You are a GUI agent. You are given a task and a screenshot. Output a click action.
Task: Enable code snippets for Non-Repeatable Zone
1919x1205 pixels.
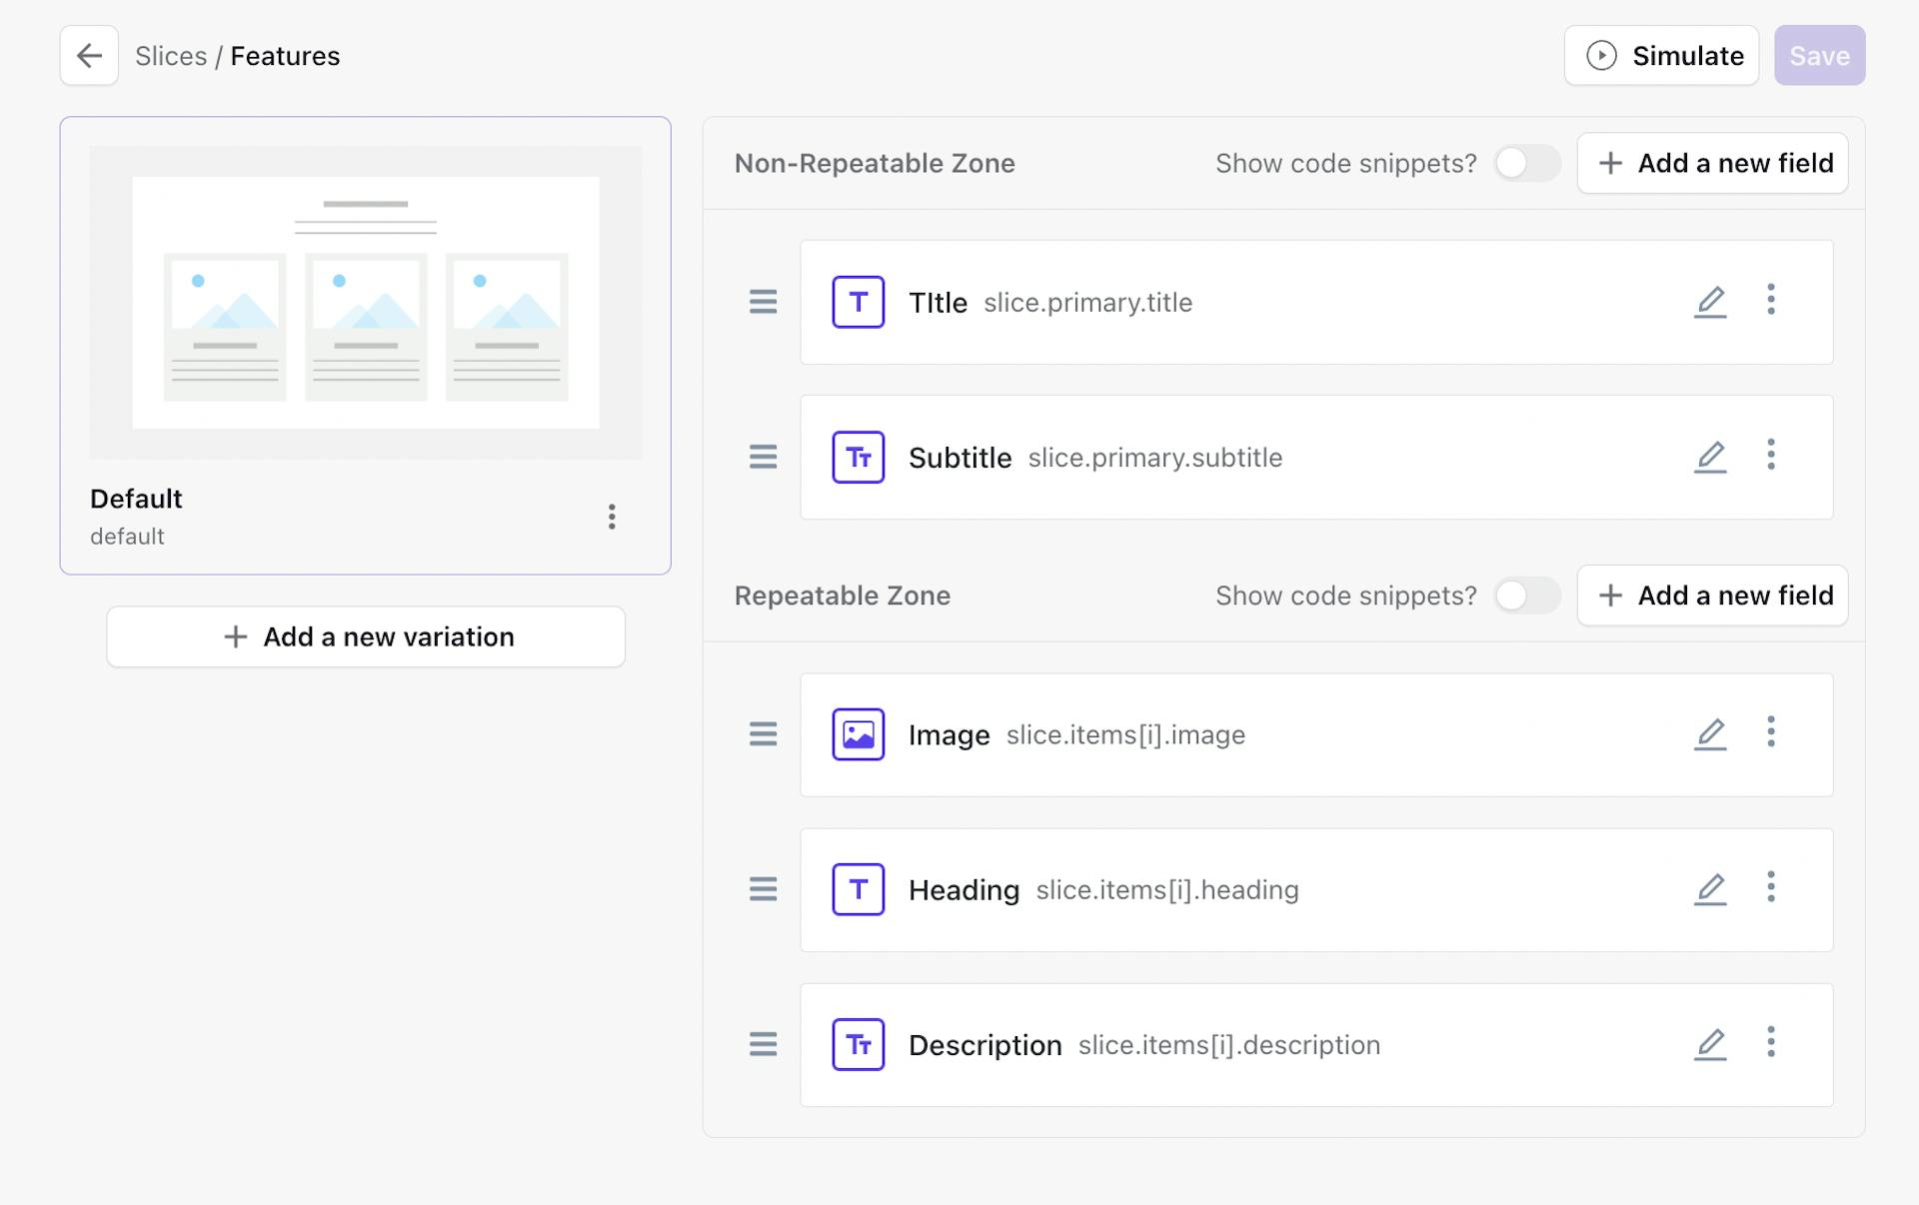point(1526,163)
